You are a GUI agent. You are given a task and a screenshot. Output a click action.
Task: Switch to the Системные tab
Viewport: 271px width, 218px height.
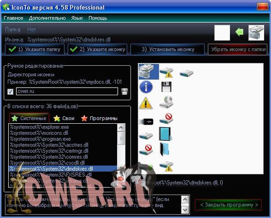click(29, 118)
